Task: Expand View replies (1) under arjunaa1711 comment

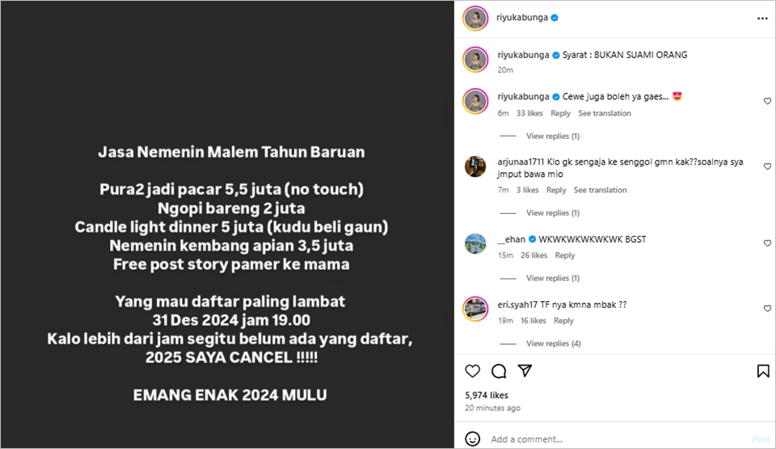Action: pyautogui.click(x=552, y=212)
